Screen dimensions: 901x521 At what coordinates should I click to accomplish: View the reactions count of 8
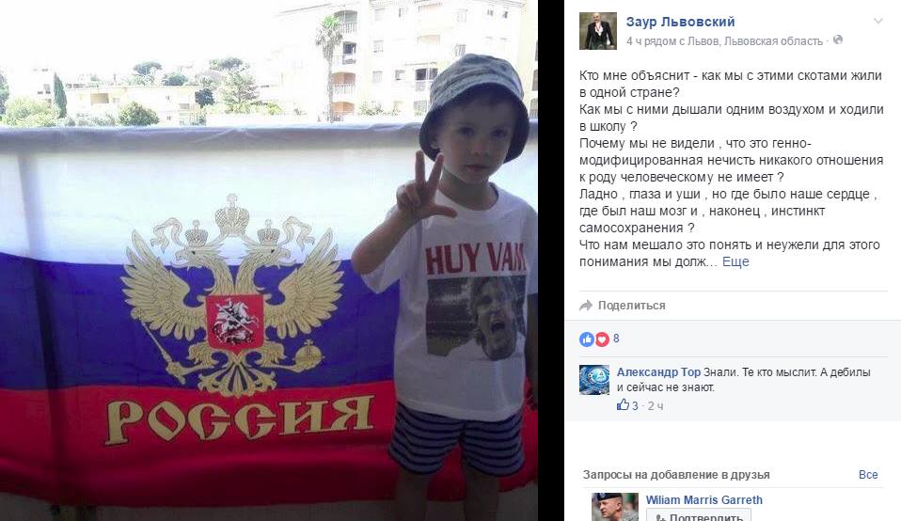pos(616,339)
